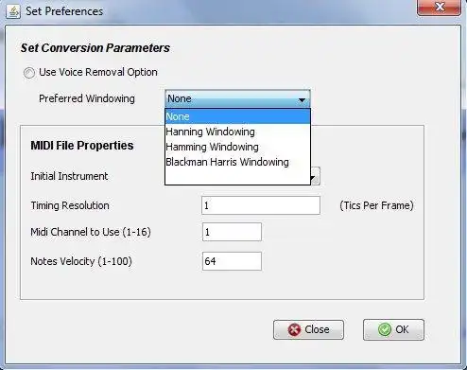Select None from windowing list
This screenshot has width=467, height=370.
pos(237,116)
